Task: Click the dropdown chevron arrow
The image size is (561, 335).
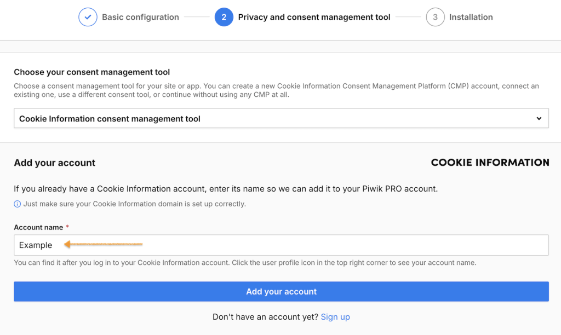Action: pos(539,118)
